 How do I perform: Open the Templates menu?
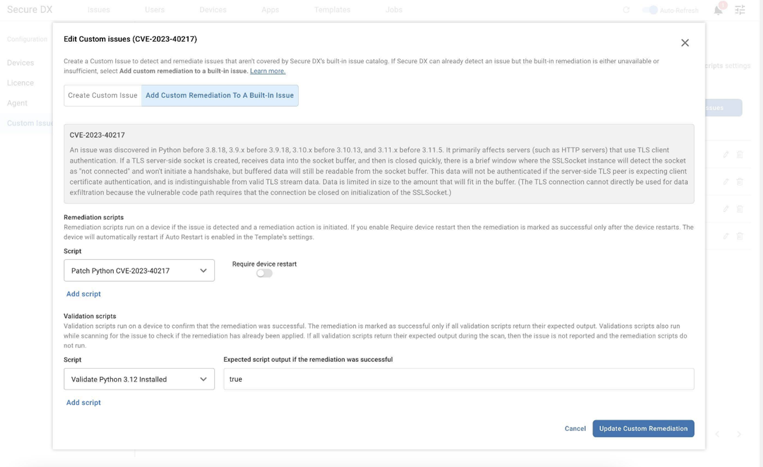(332, 10)
